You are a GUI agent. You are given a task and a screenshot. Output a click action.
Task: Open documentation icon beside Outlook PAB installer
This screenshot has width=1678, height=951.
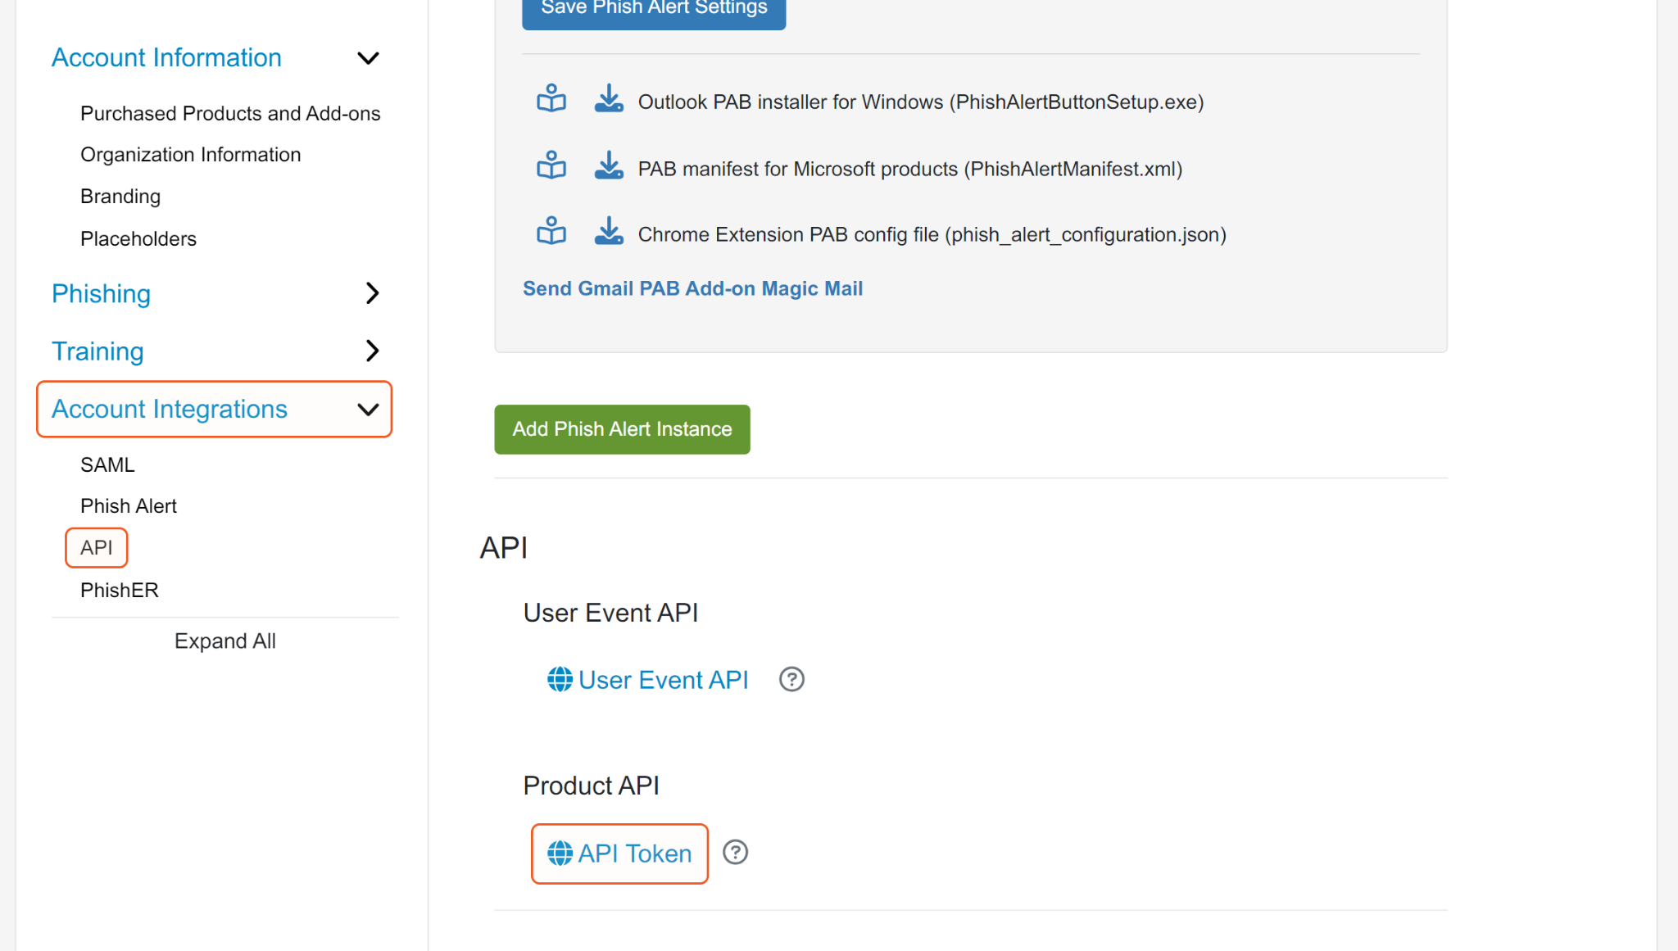click(x=551, y=99)
